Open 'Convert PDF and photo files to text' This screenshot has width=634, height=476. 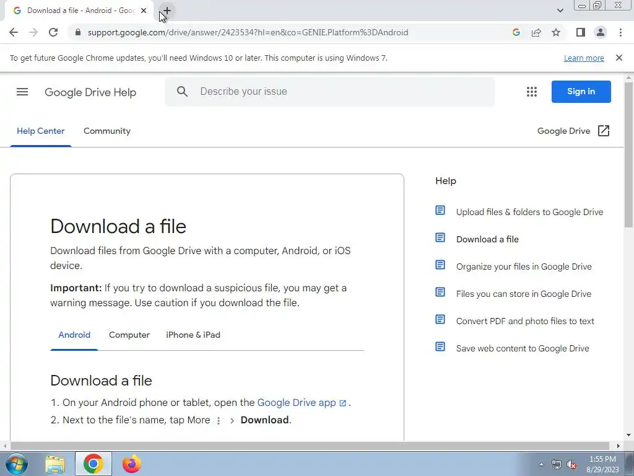point(525,322)
